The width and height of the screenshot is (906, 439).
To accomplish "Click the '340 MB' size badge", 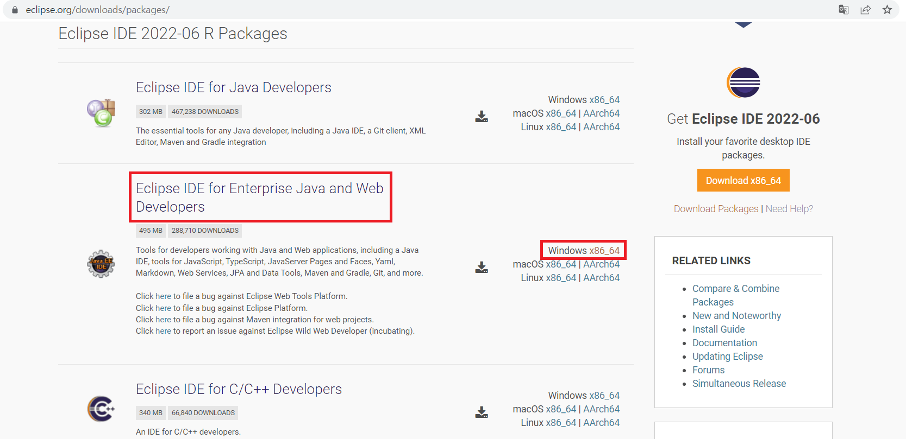I will [151, 413].
